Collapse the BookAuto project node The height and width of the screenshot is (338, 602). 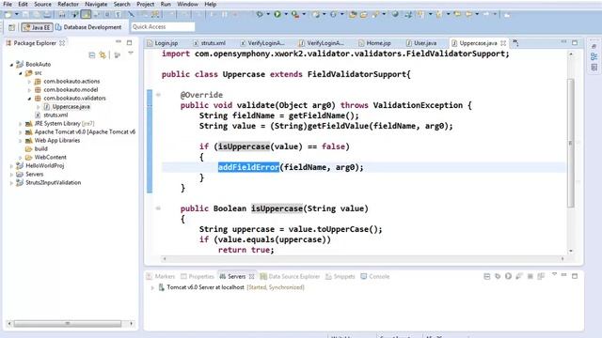click(11, 65)
